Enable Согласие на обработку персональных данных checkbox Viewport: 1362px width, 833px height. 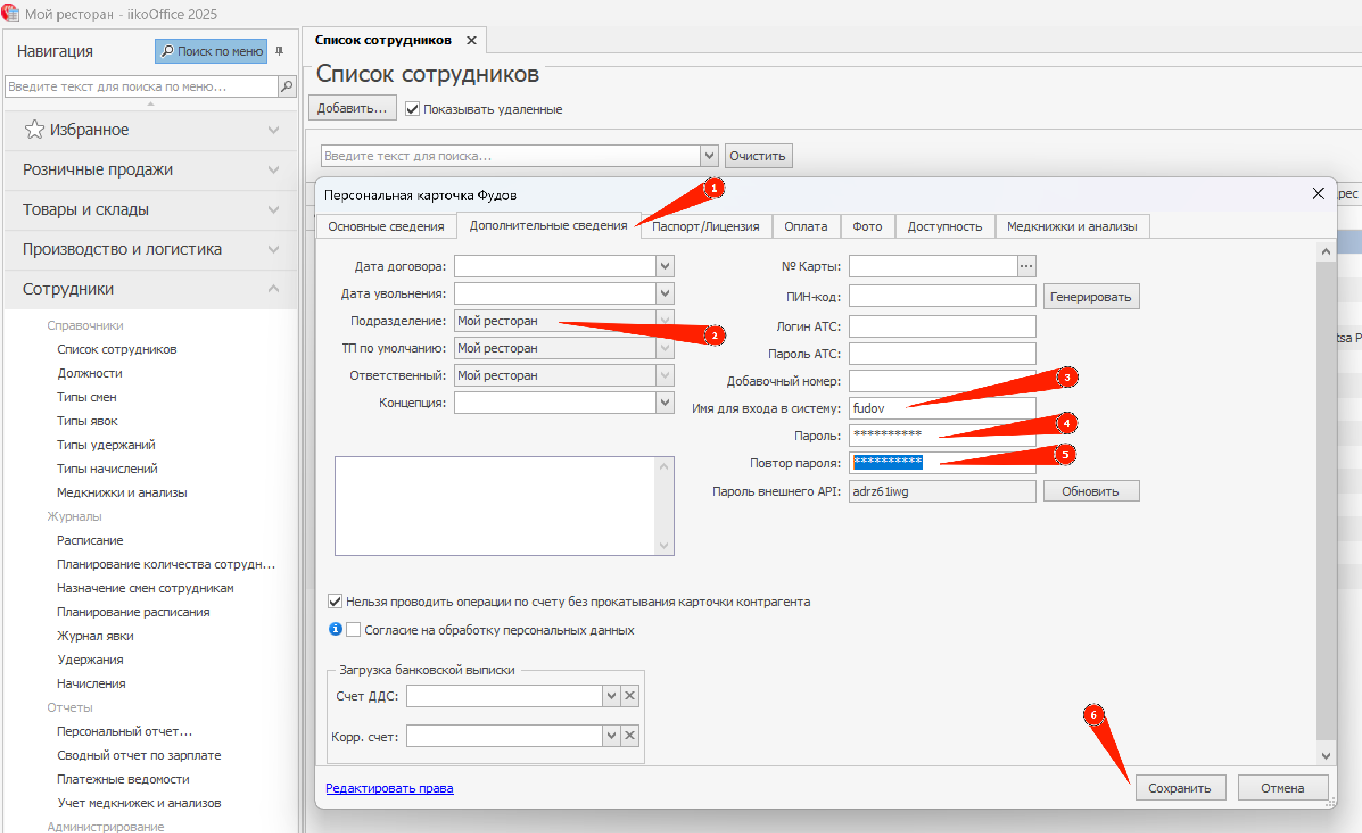point(353,629)
